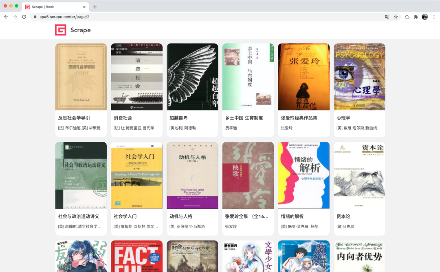Click the book title 反思社会学导引
This screenshot has width=440, height=272.
tap(74, 118)
